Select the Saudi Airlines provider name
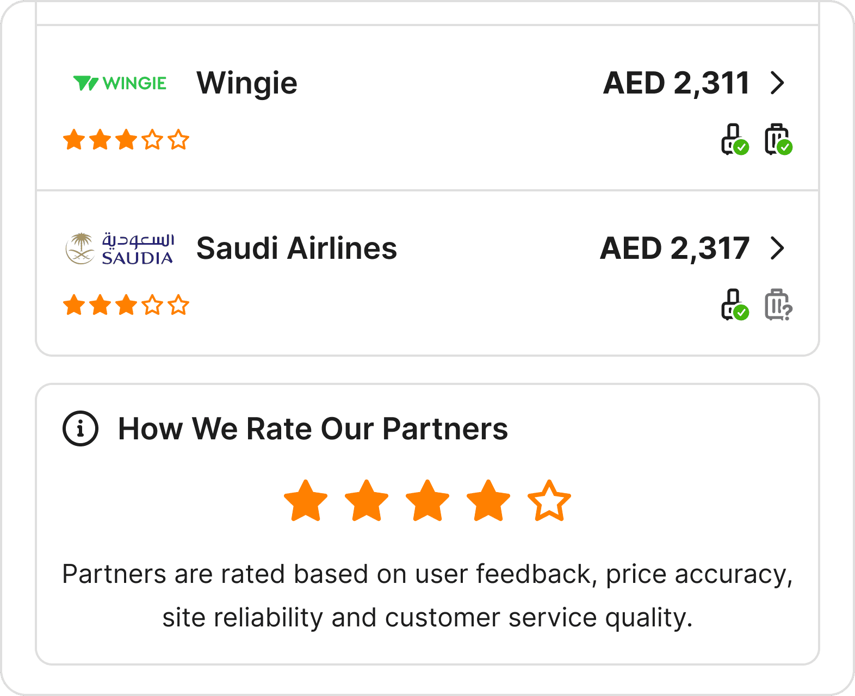This screenshot has width=855, height=696. click(x=296, y=248)
